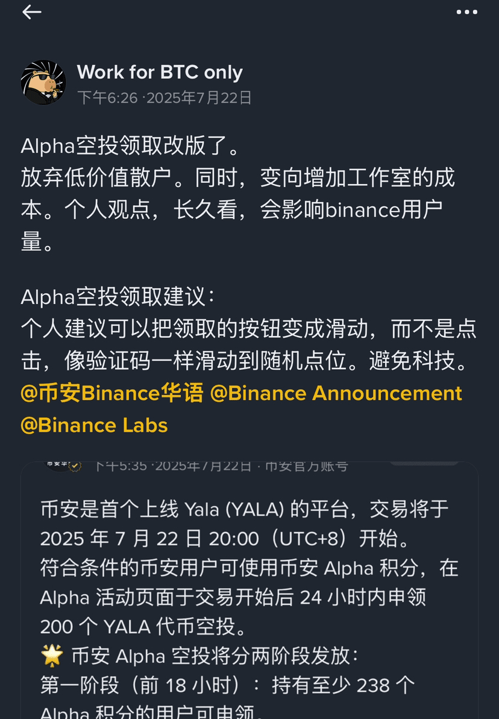Tap the 200 个 YALA 代币空投 line
499x719 pixels.
[x=143, y=626]
